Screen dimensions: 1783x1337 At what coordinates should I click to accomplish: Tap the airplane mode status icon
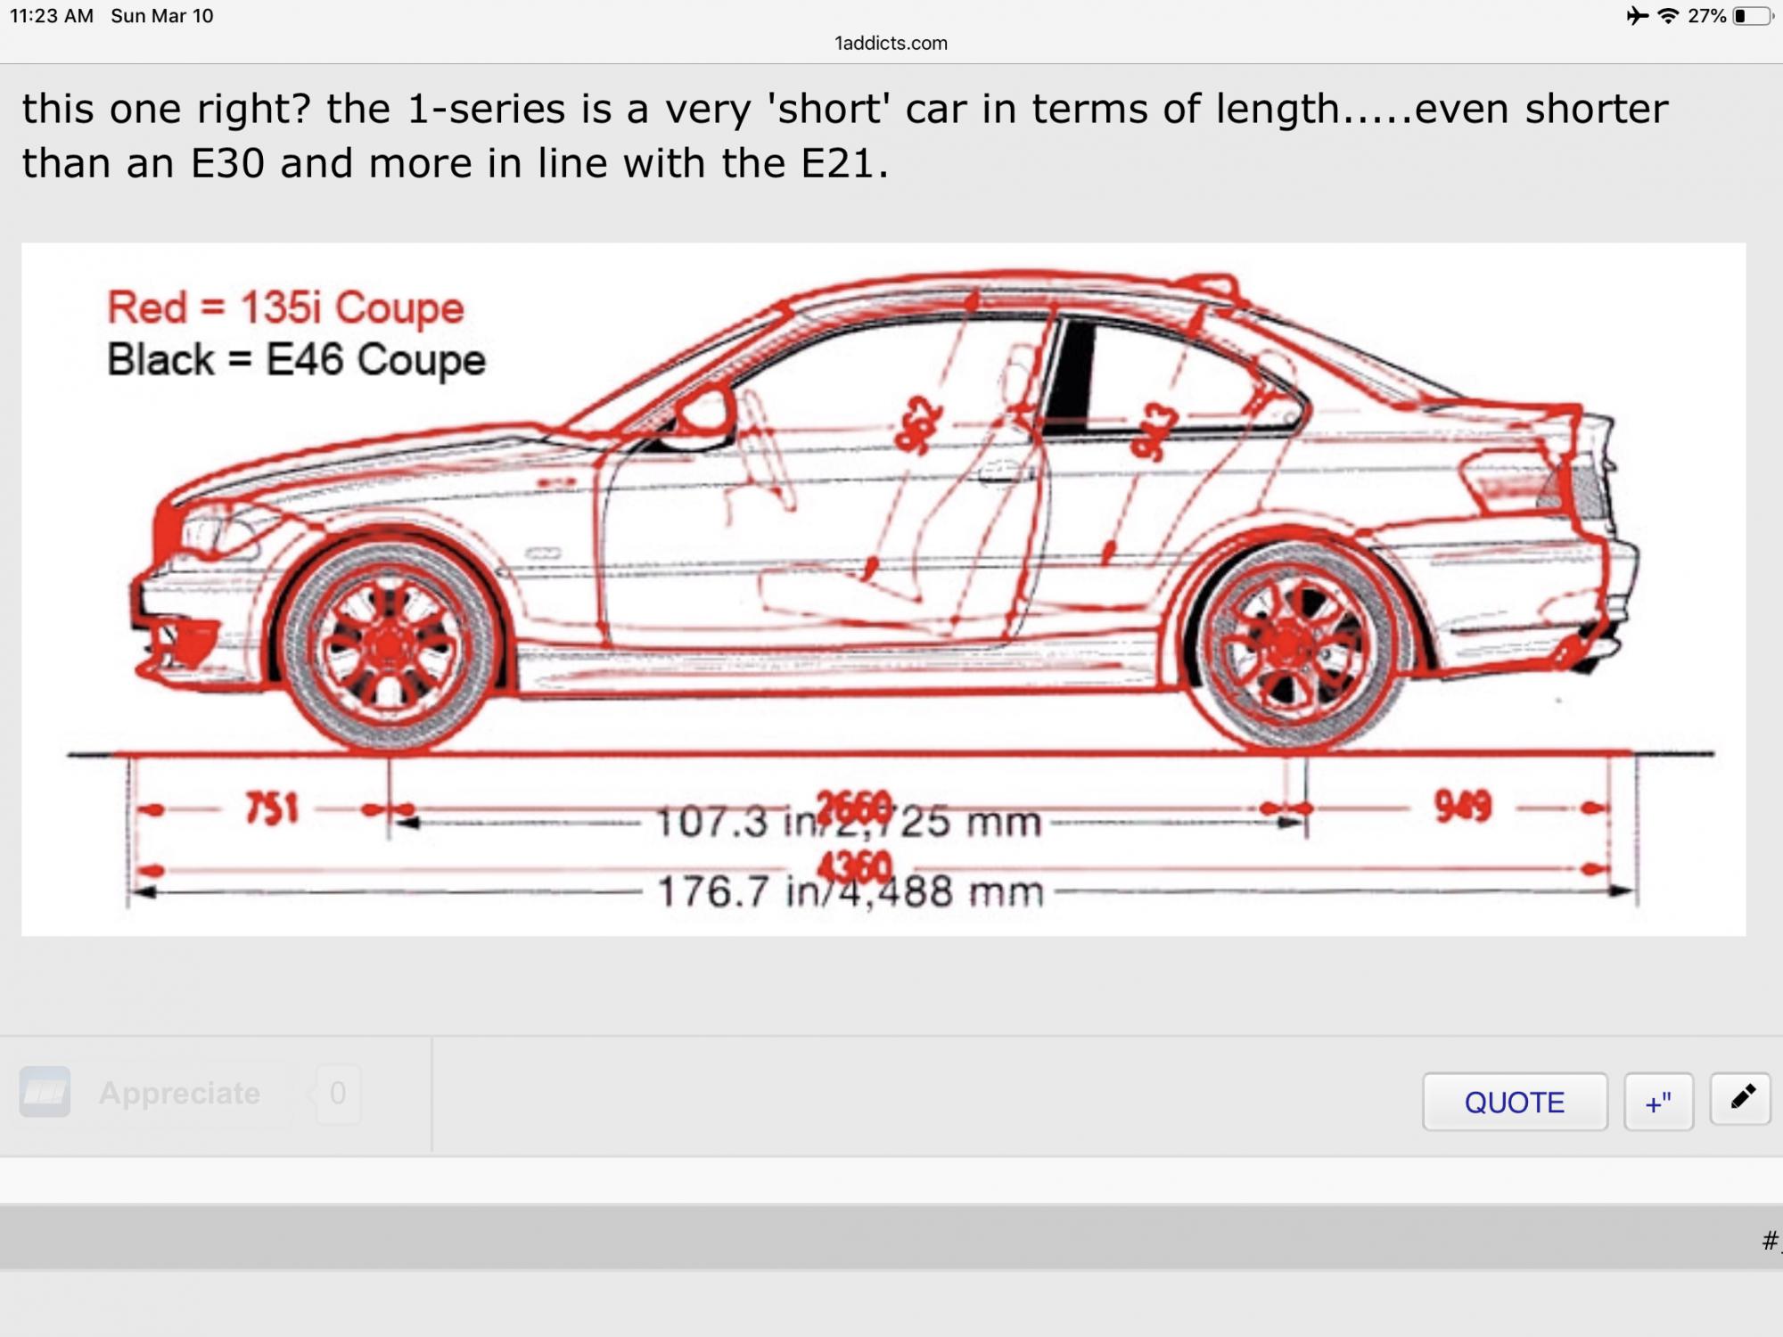tap(1637, 16)
